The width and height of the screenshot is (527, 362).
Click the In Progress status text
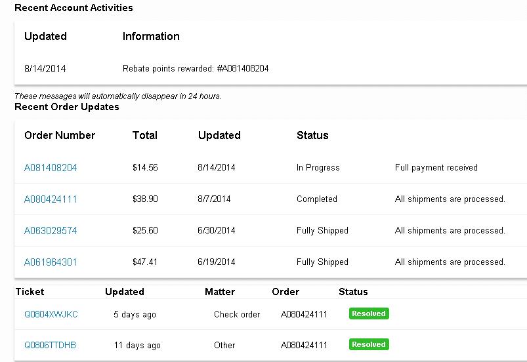click(318, 168)
